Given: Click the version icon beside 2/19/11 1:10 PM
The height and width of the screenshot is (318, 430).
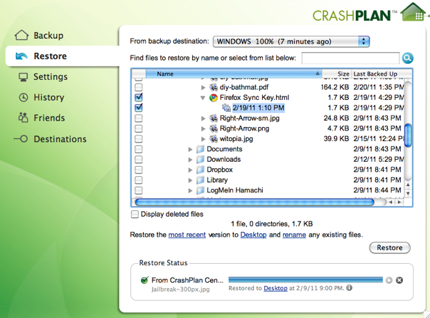Looking at the screenshot, I should 226,108.
